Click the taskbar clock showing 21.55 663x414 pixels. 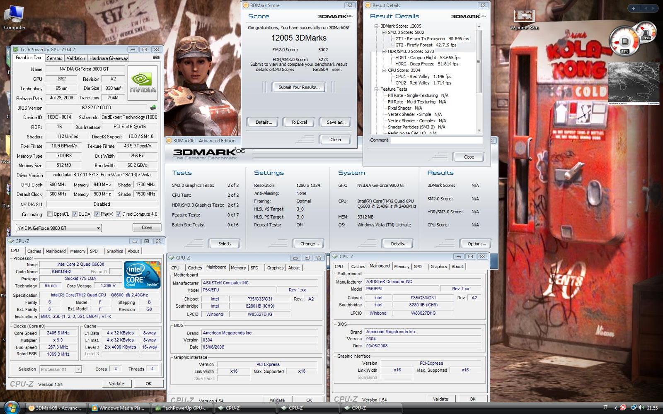(x=652, y=408)
